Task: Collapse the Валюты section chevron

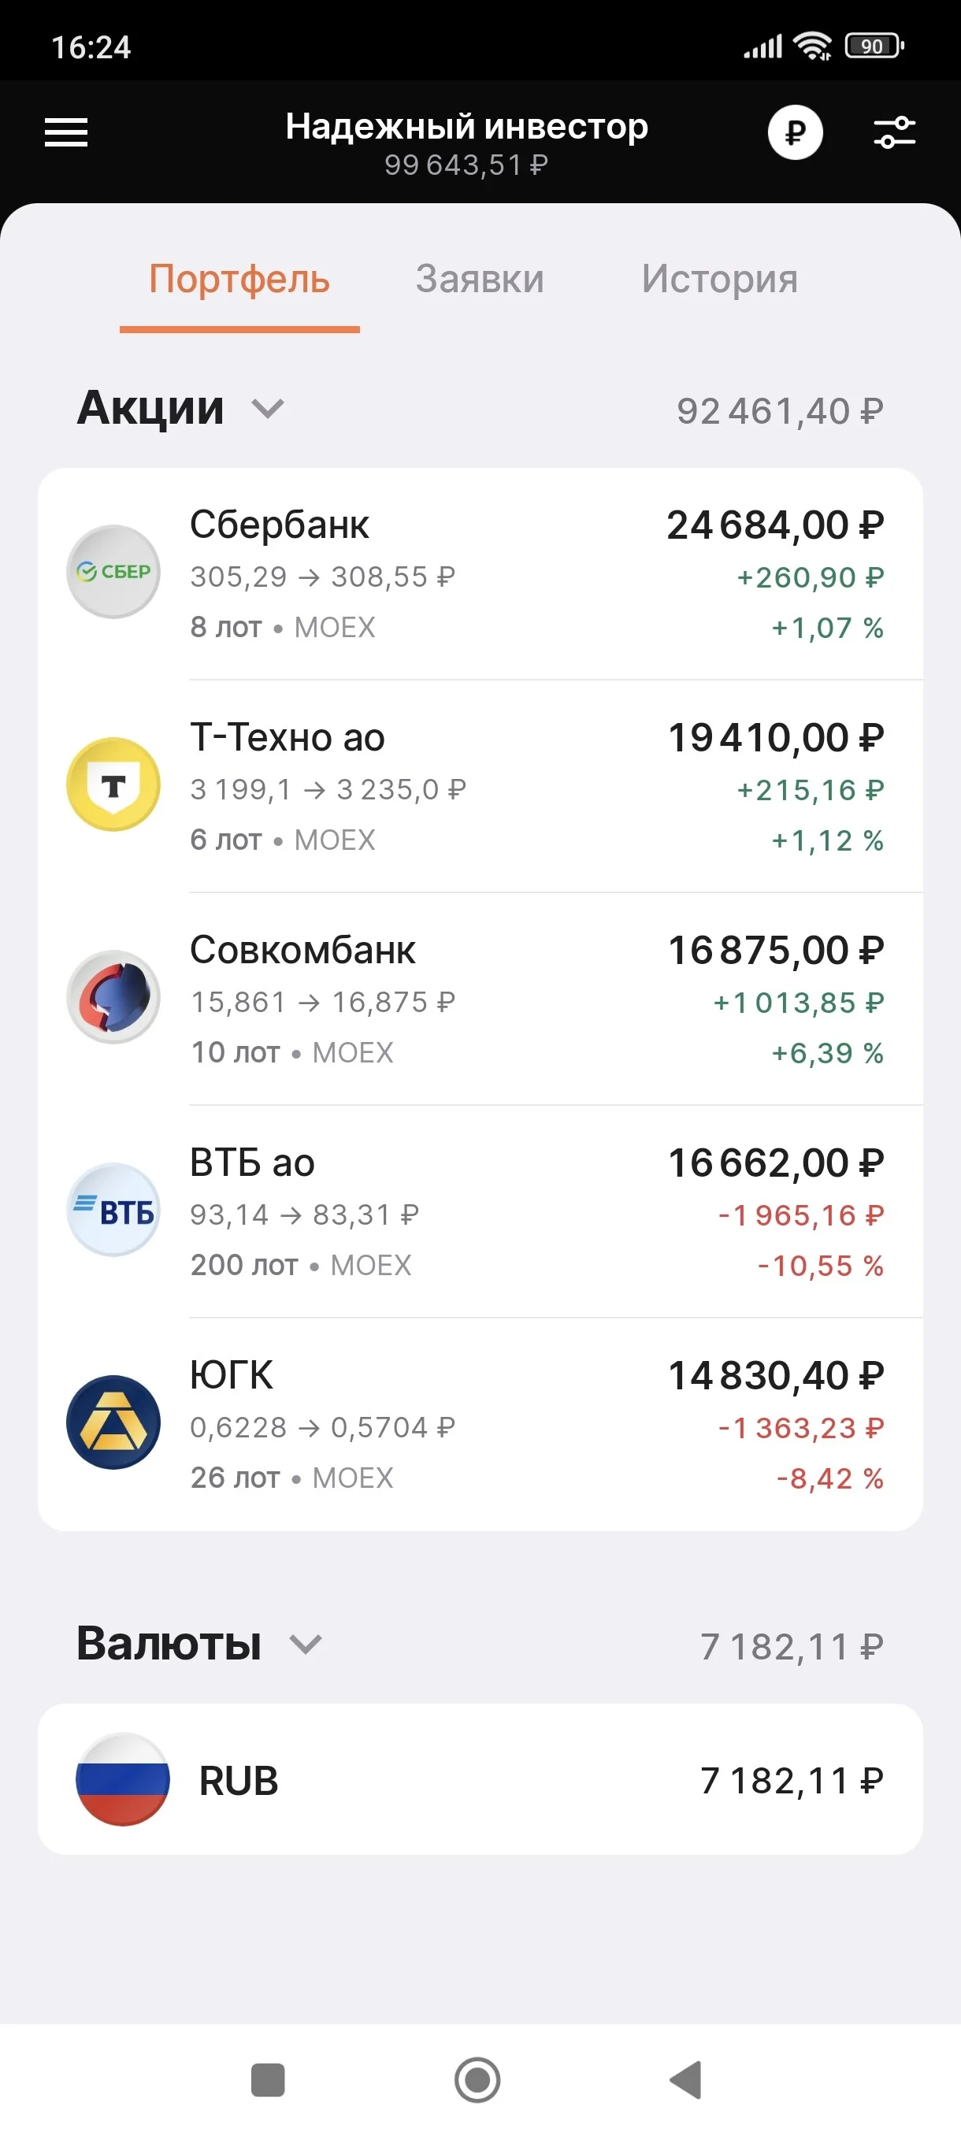Action: [305, 1645]
